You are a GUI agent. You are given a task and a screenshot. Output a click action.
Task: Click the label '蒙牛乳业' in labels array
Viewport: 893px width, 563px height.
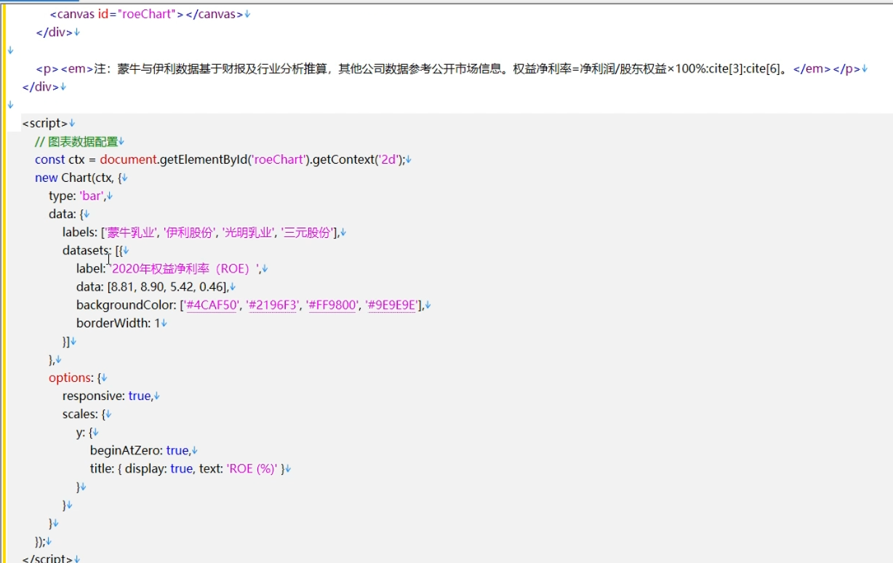[131, 232]
